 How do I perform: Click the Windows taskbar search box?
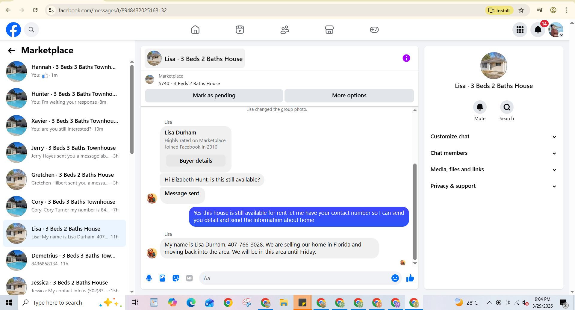[x=72, y=303]
